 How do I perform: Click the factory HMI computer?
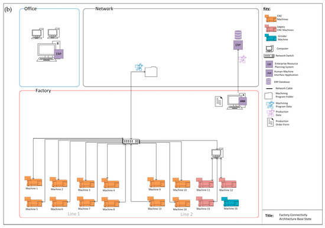(236, 101)
